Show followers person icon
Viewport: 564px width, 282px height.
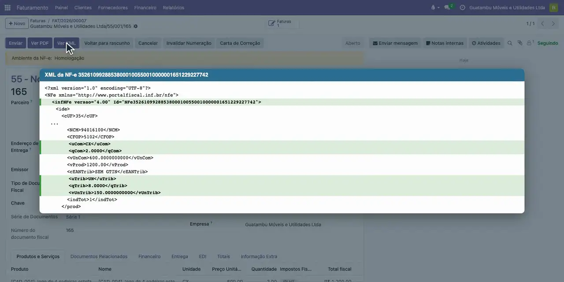click(x=530, y=43)
